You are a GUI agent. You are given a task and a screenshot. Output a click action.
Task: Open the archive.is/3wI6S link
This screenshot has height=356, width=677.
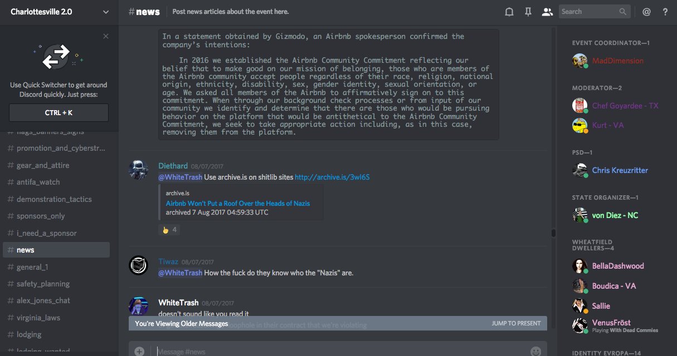coord(332,177)
